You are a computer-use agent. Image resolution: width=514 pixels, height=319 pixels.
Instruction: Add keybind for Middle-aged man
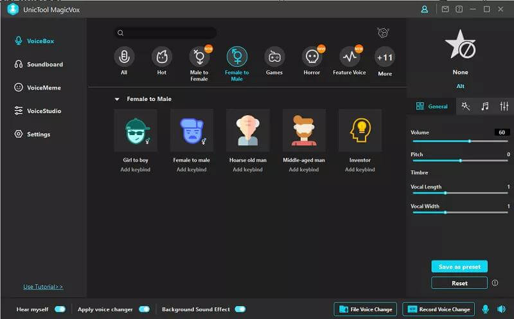coord(304,170)
